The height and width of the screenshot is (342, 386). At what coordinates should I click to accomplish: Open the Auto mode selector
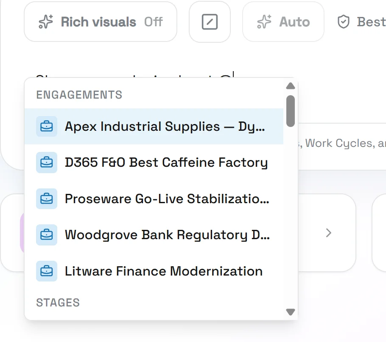click(283, 22)
